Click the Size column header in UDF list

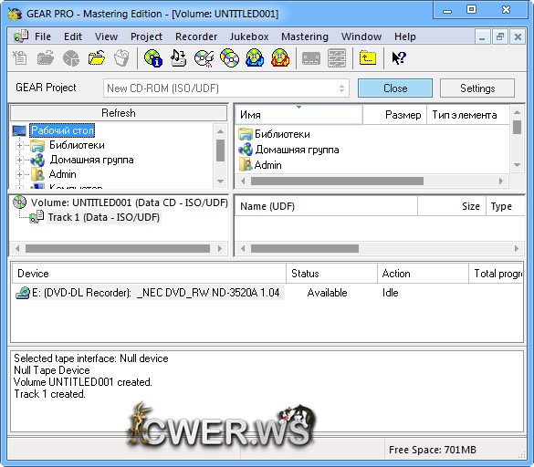click(x=452, y=206)
